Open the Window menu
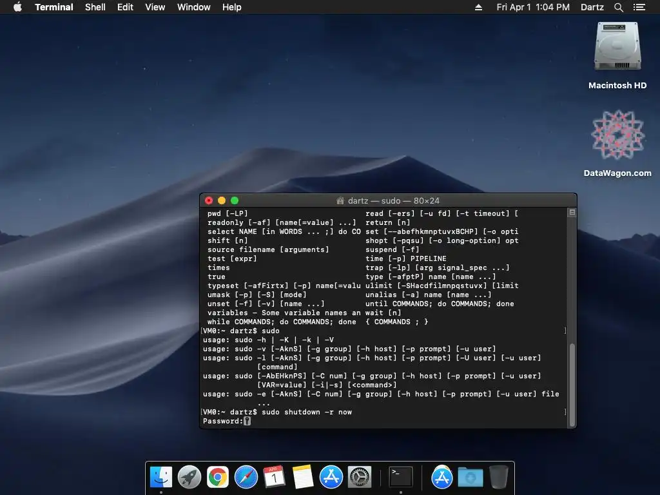The image size is (660, 495). (x=193, y=7)
